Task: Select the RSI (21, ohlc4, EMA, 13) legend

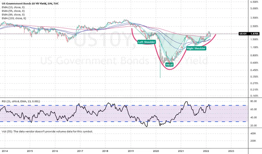Action: [x=21, y=101]
